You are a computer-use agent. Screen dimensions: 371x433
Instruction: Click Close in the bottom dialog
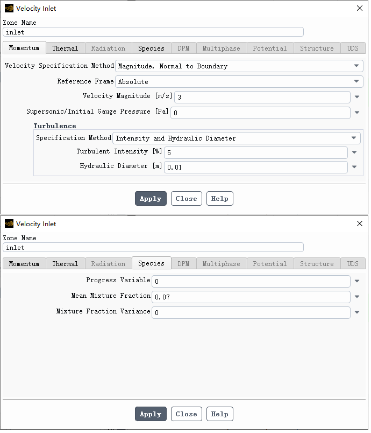[x=187, y=414]
